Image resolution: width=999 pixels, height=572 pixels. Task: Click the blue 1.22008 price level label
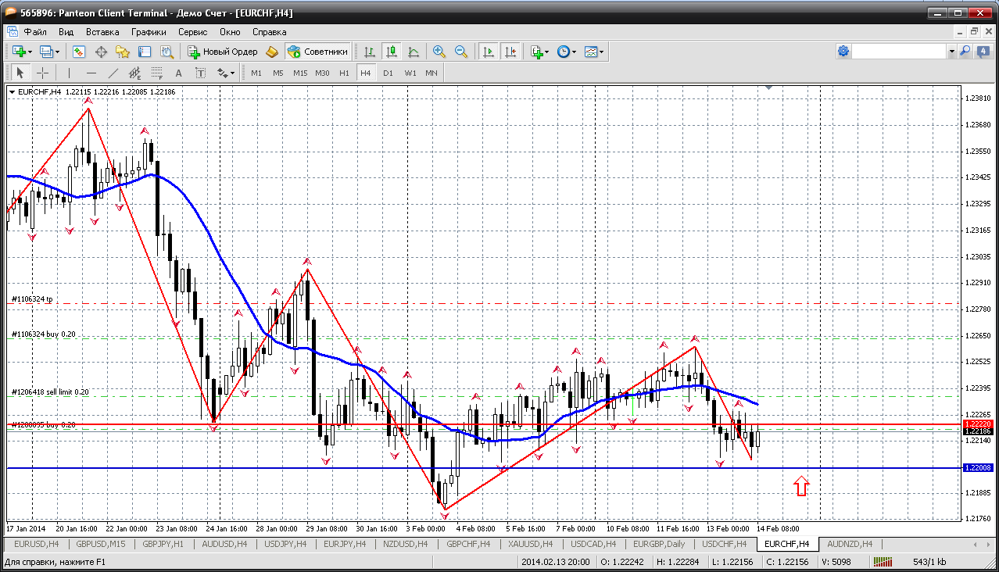click(978, 468)
